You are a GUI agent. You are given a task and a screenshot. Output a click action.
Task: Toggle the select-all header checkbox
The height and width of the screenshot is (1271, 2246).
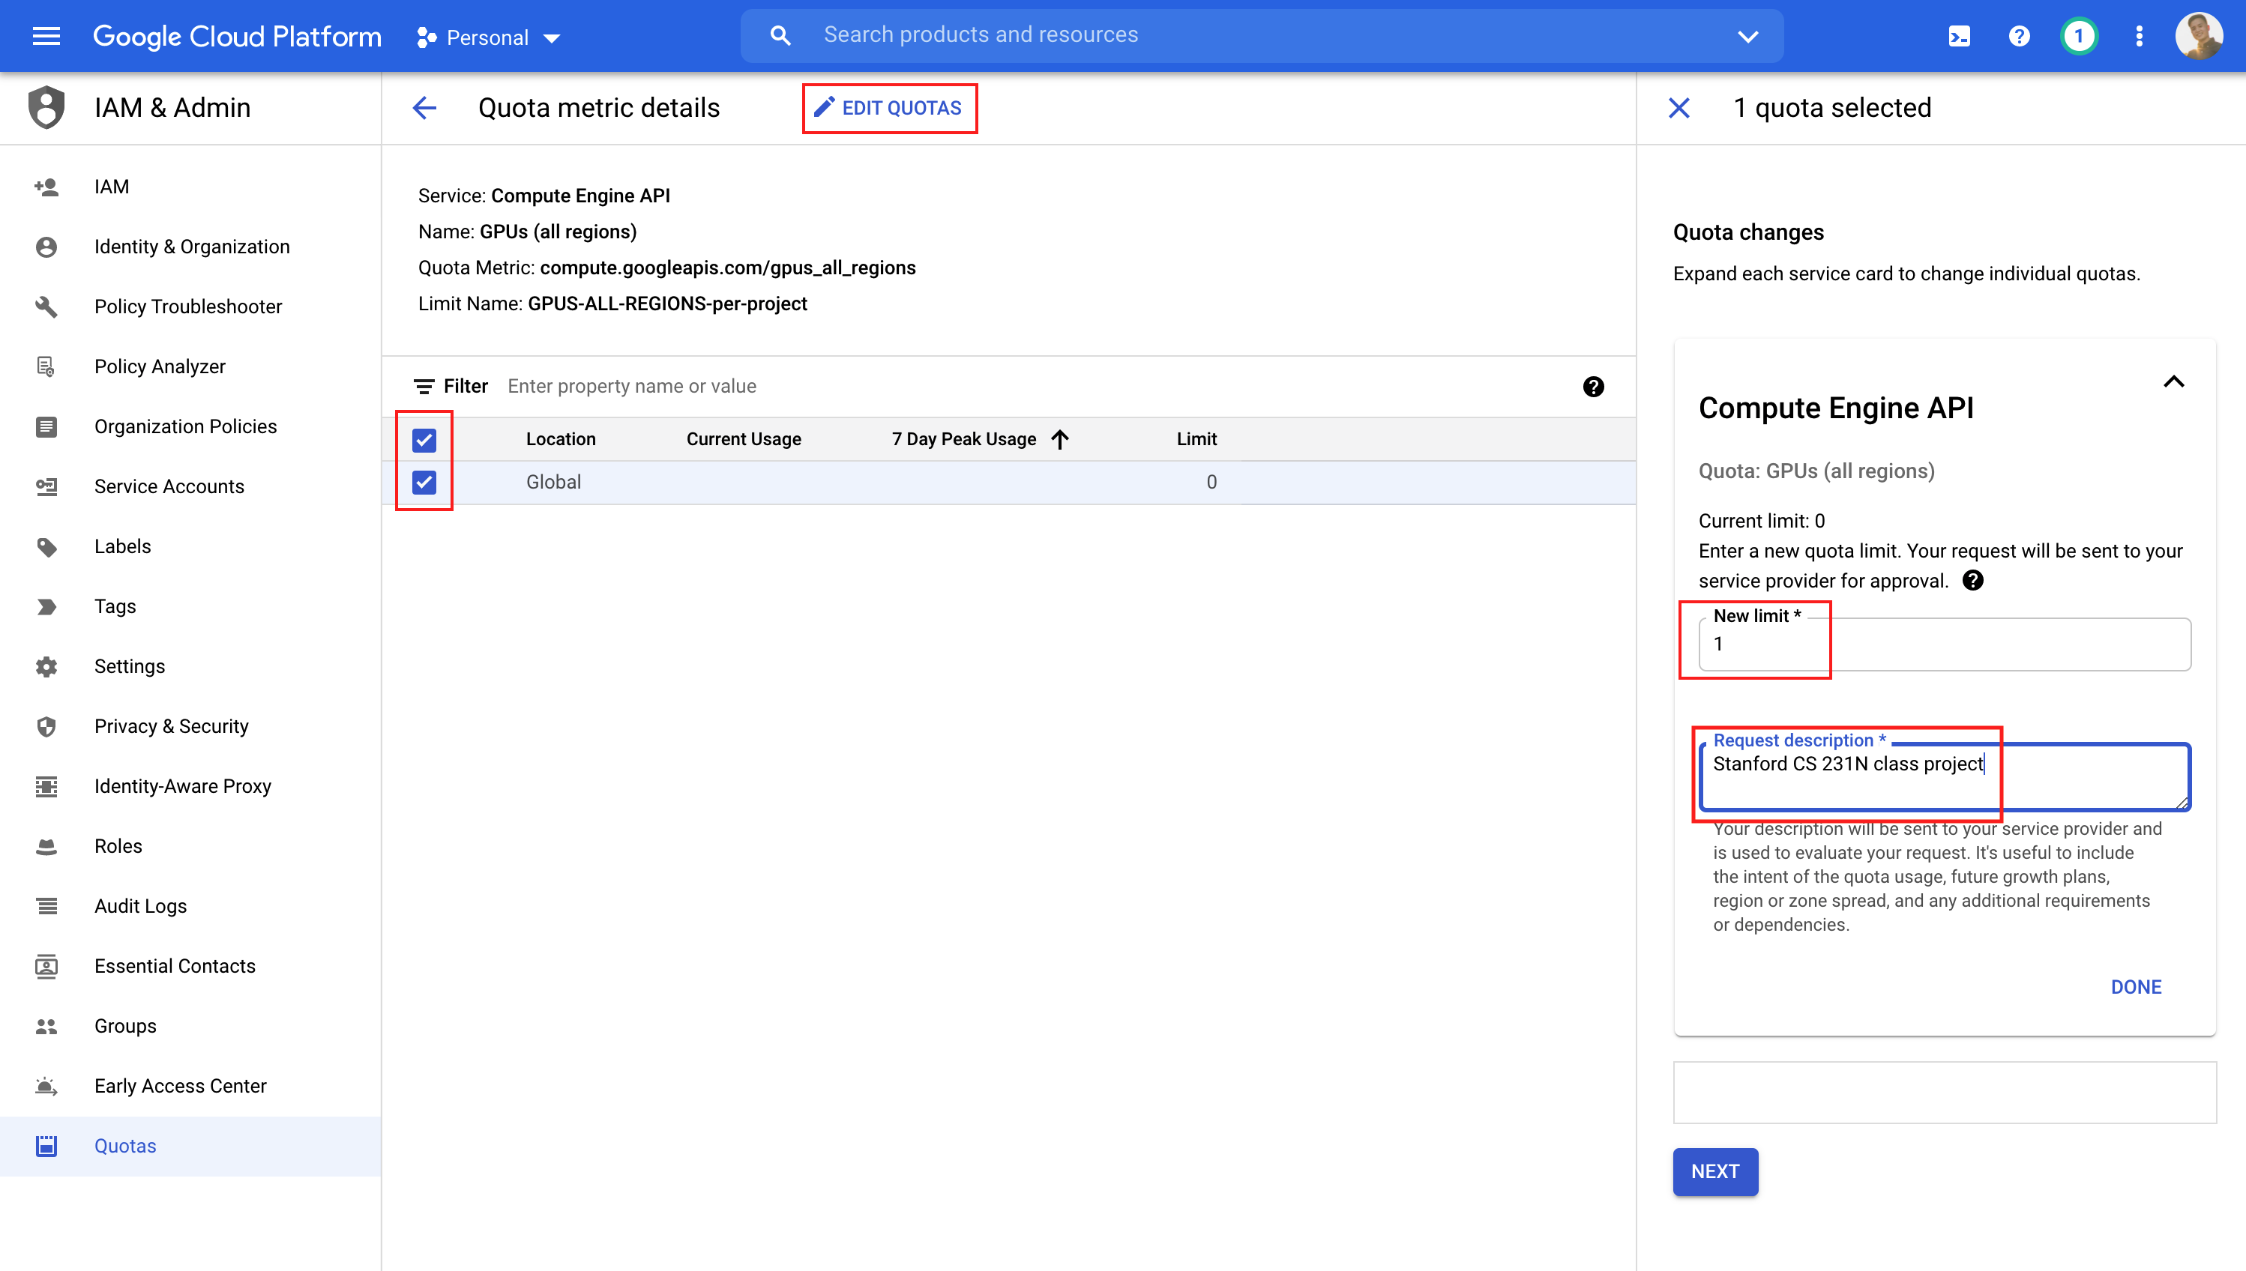coord(424,439)
